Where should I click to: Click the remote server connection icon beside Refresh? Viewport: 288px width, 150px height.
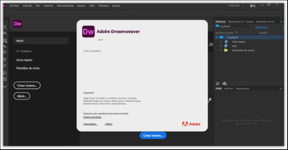pyautogui.click(x=225, y=84)
